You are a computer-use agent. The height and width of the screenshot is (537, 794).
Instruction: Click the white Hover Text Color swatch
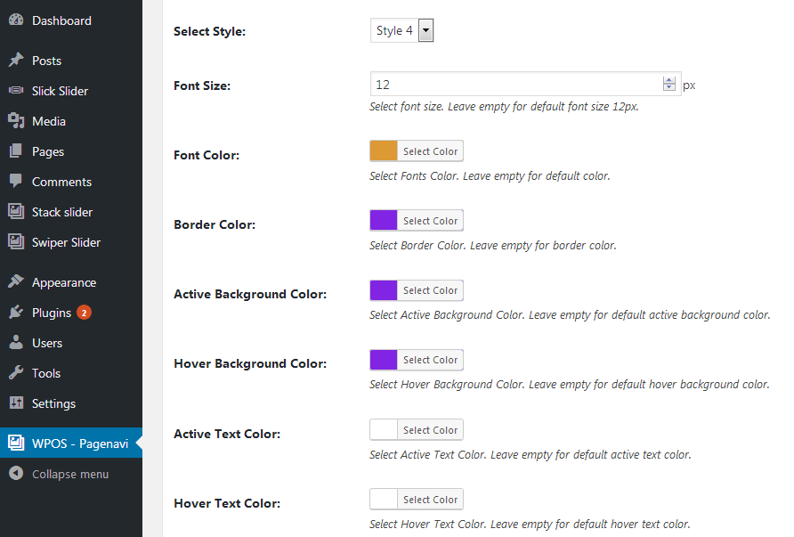point(384,500)
